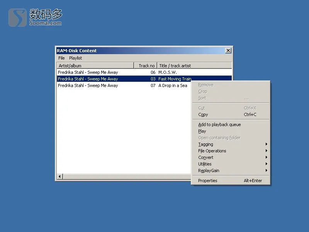Choose Play from the context menu
Viewport: 309px width, 232px height.
(231, 131)
